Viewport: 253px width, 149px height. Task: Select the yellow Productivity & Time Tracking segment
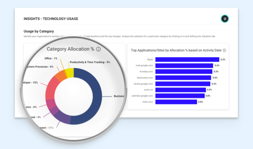(x=71, y=73)
